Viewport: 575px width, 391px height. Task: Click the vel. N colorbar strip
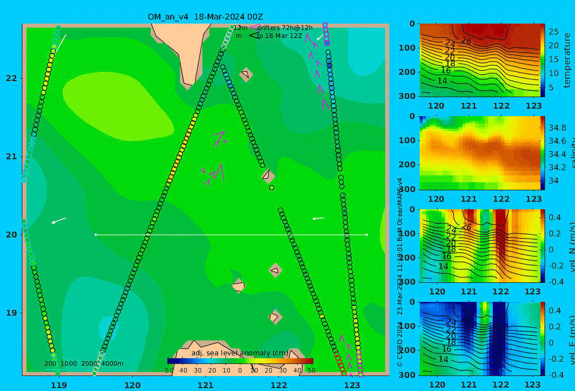(542, 246)
